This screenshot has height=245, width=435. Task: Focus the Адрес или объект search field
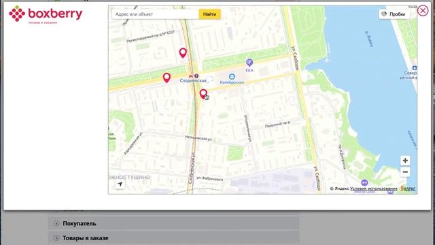click(x=156, y=14)
